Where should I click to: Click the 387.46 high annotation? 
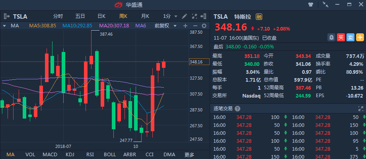pos(106,34)
